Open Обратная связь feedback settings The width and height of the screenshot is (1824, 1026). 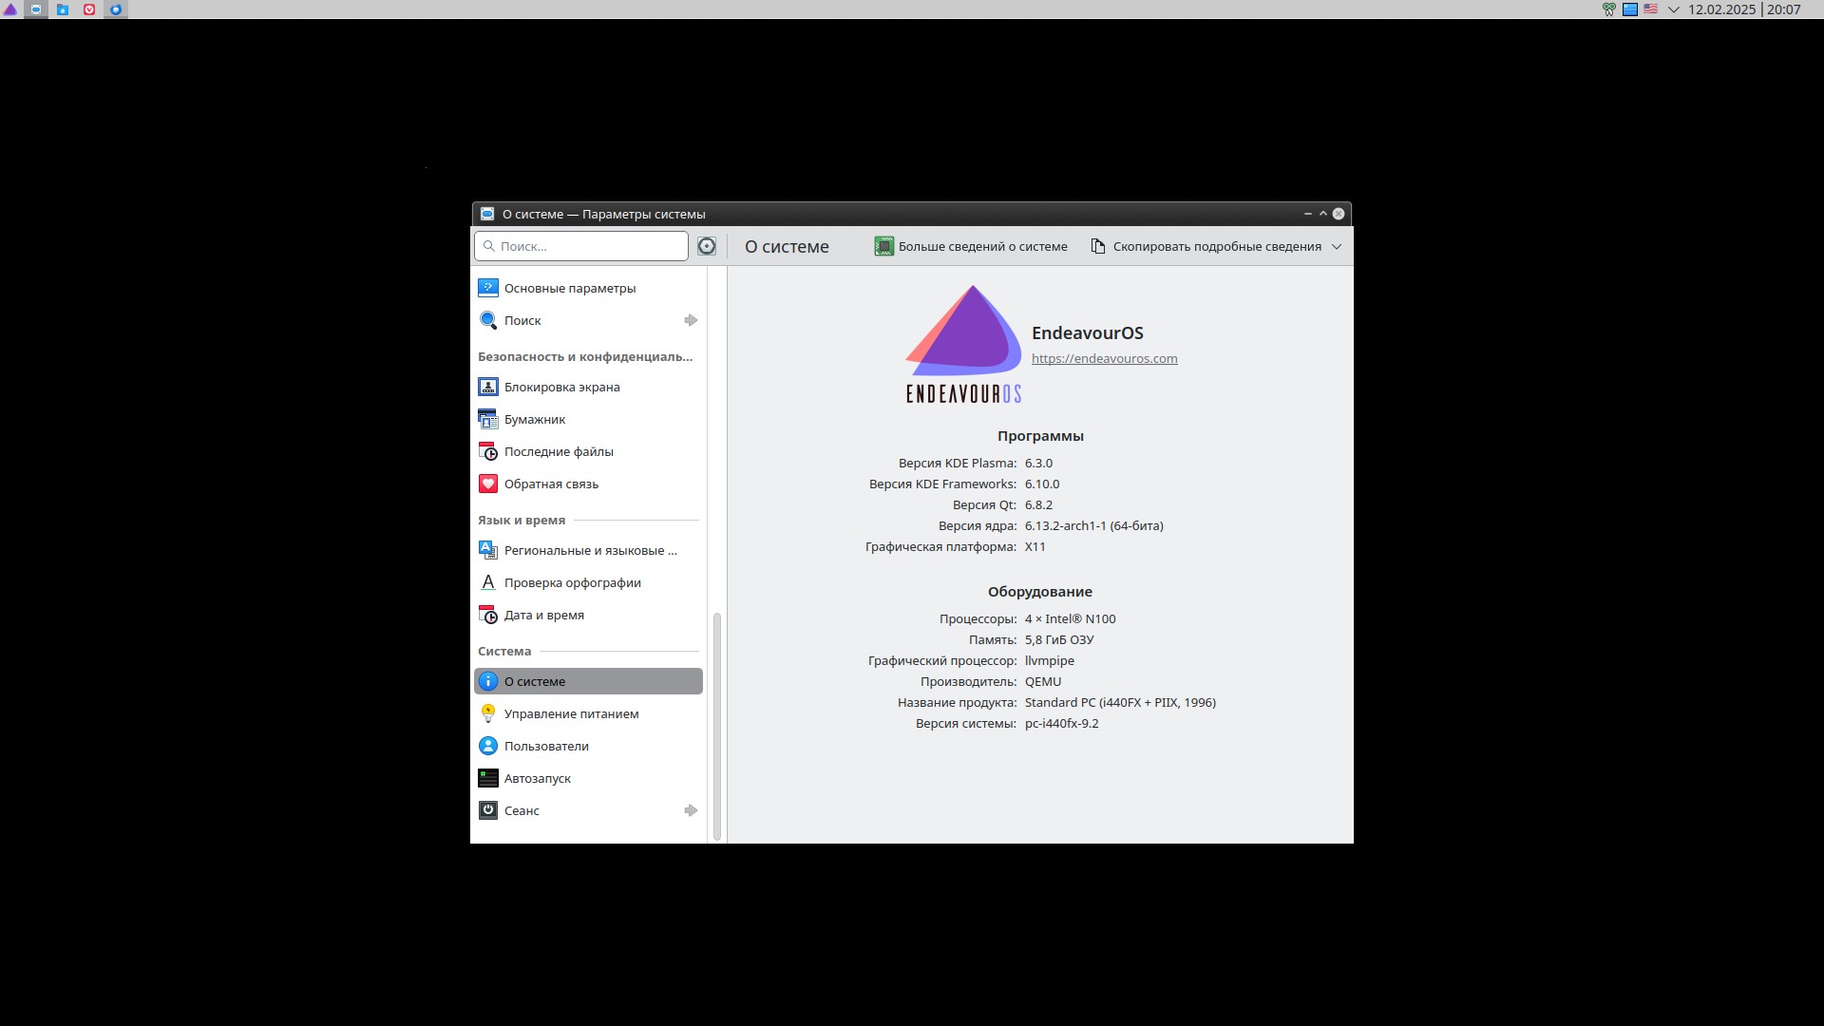(x=588, y=484)
